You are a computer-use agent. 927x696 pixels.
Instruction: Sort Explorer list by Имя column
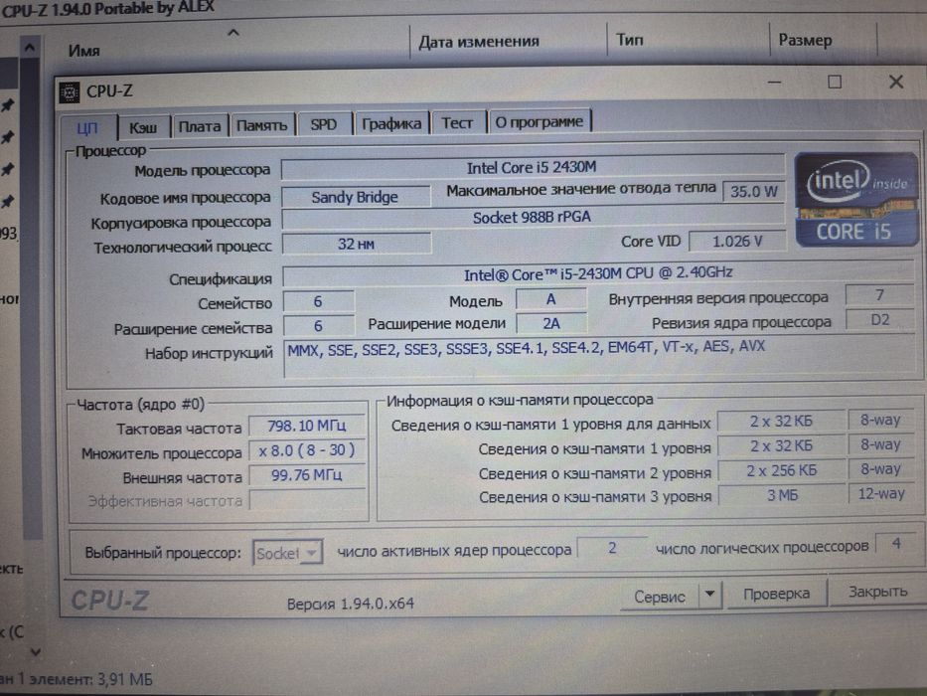click(x=83, y=51)
